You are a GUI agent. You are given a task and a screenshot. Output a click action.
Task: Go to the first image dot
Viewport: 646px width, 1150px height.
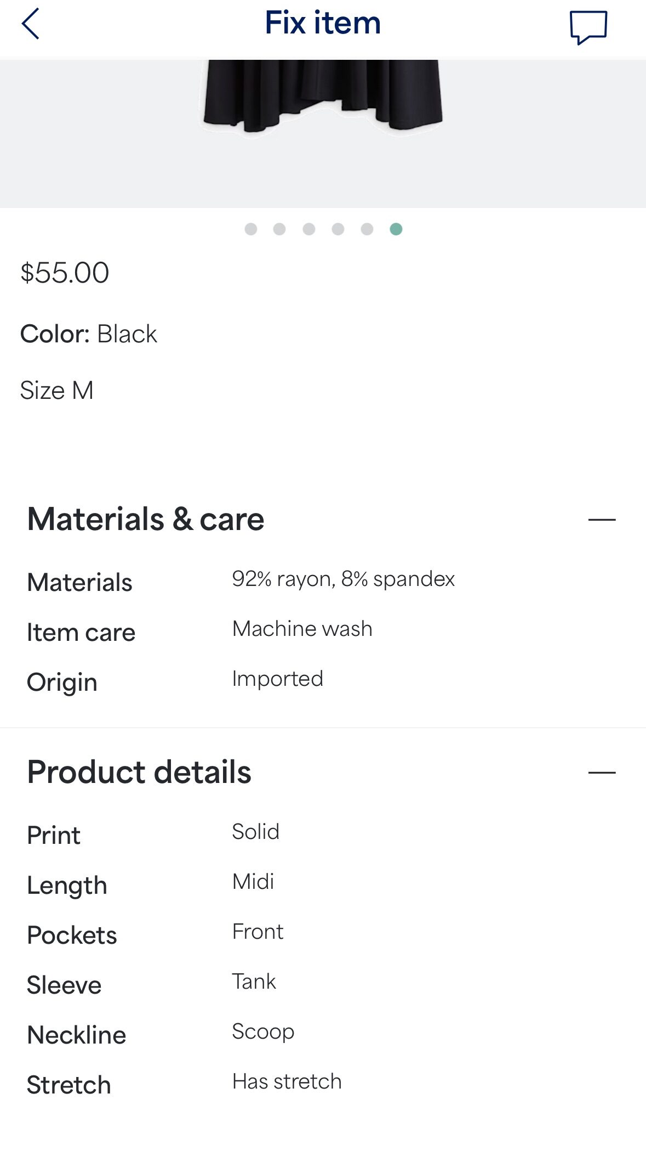tap(251, 229)
